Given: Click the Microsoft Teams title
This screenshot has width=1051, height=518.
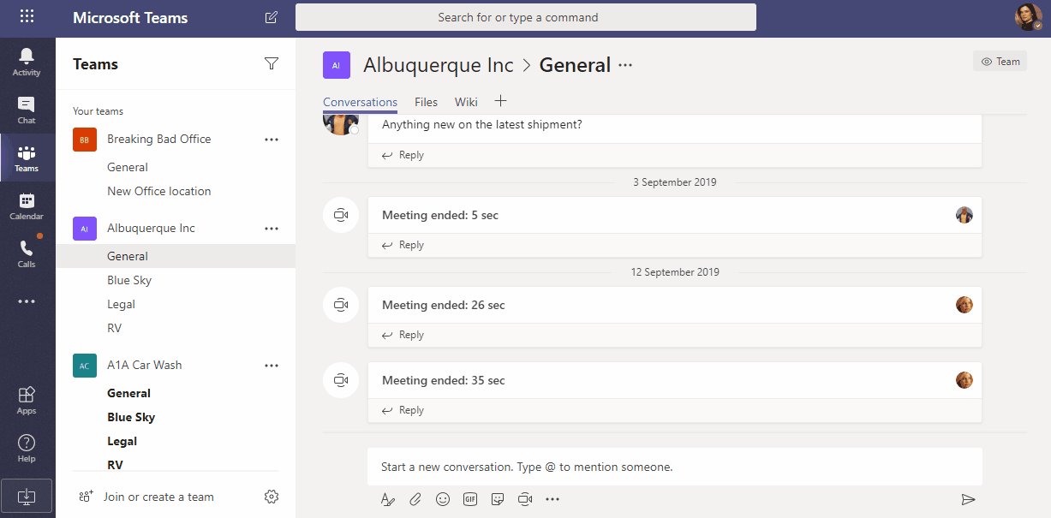Looking at the screenshot, I should coord(130,18).
